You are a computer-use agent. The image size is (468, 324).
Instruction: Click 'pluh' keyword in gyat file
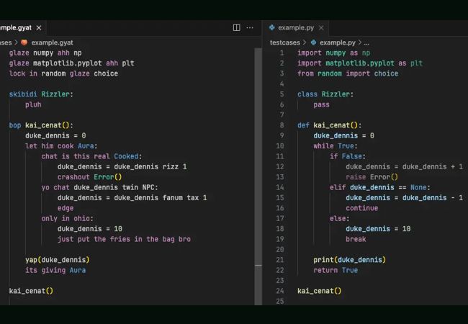coord(33,104)
